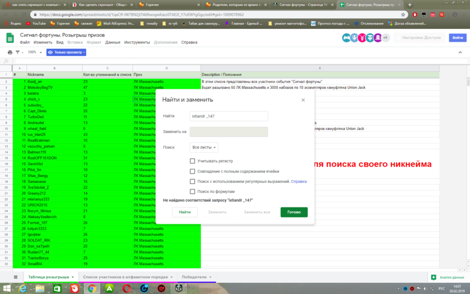Image resolution: width=470 pixels, height=294 pixels.
Task: Click the Найти search text field
Action: [229, 116]
